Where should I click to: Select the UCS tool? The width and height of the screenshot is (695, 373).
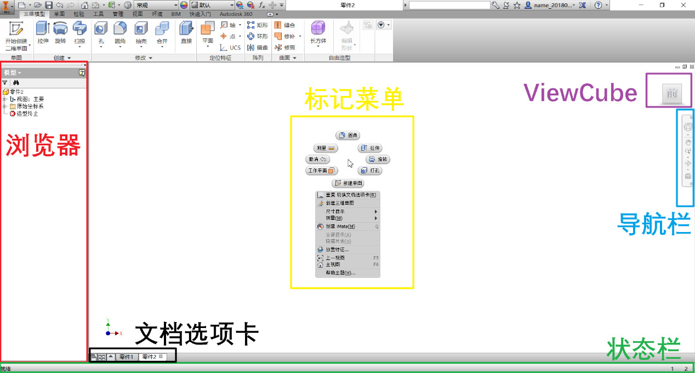[231, 48]
